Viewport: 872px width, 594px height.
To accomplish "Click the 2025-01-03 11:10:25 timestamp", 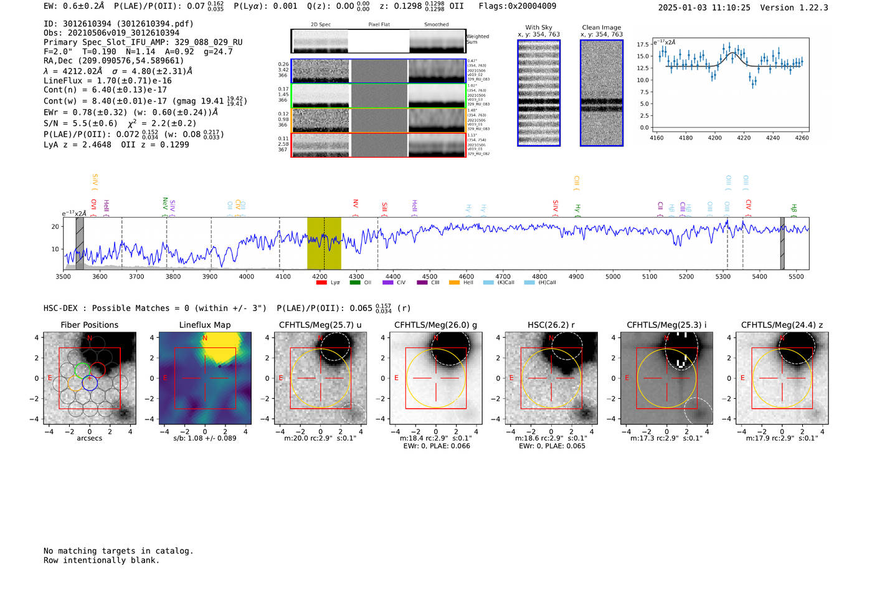I will [704, 7].
